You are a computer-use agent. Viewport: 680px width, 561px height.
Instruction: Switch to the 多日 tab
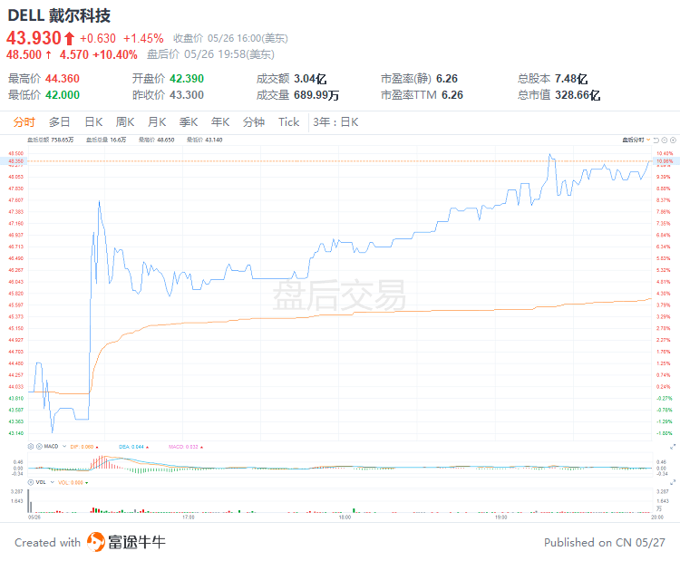[60, 122]
